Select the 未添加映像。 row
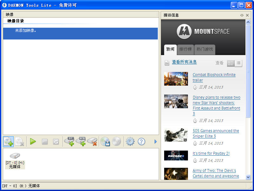Image resolution: width=254 pixels, height=191 pixels. click(80, 33)
